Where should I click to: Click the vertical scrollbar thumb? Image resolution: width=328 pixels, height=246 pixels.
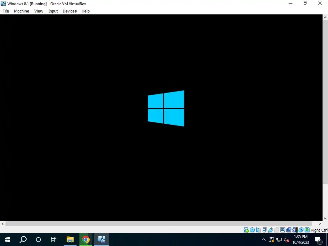[325, 102]
